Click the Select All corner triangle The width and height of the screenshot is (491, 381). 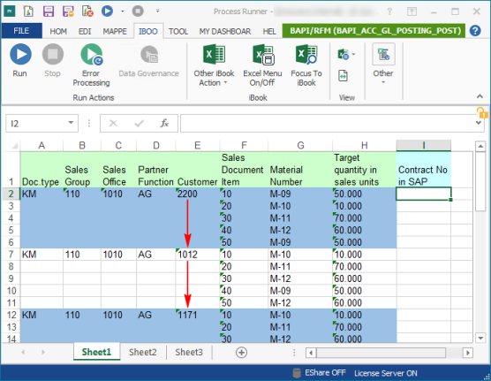coord(14,146)
